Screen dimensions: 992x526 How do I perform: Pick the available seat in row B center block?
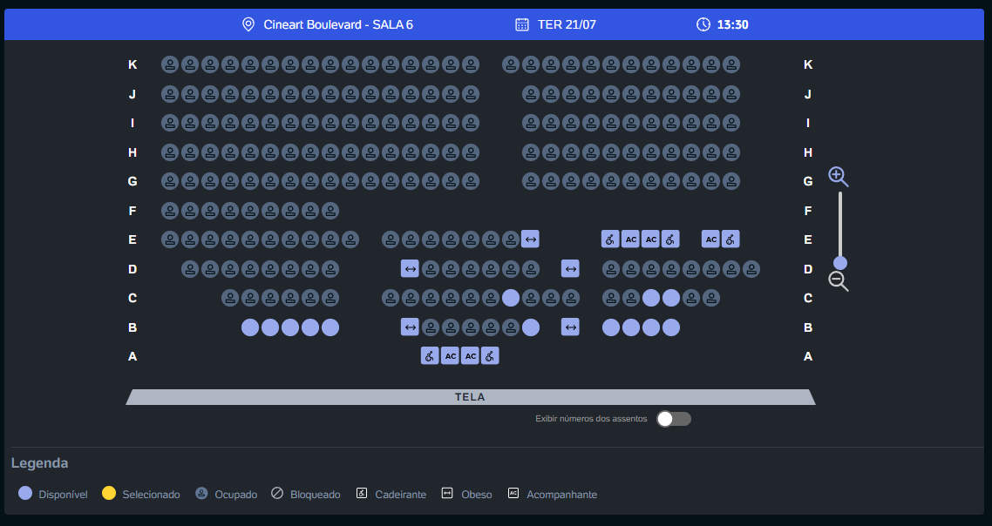click(x=531, y=327)
